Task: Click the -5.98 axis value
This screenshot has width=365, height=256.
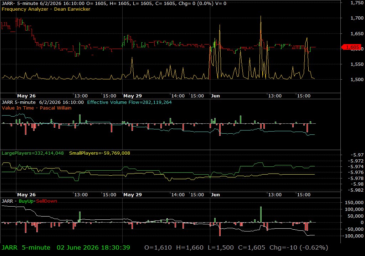Action: (357, 184)
